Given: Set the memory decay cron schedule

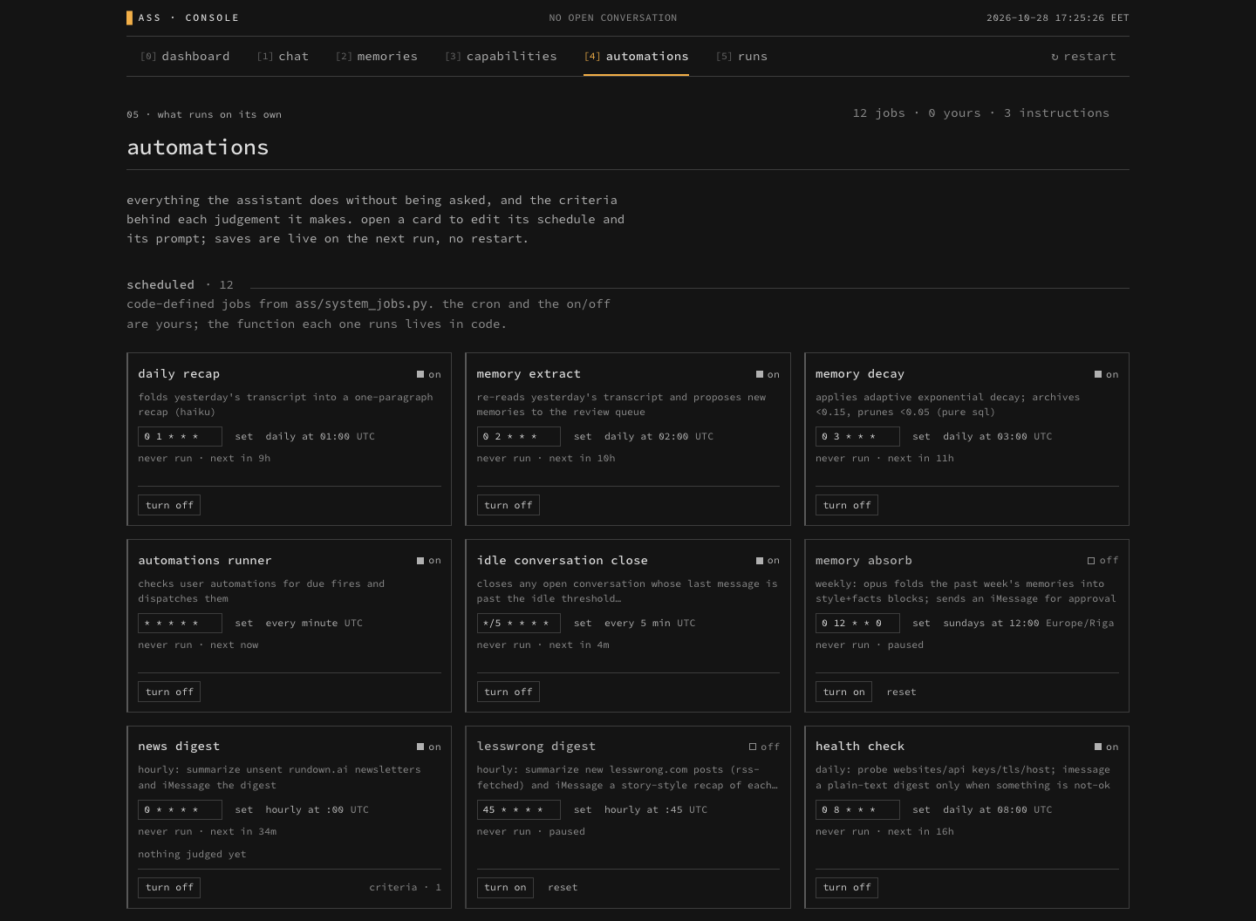Looking at the screenshot, I should tap(921, 436).
